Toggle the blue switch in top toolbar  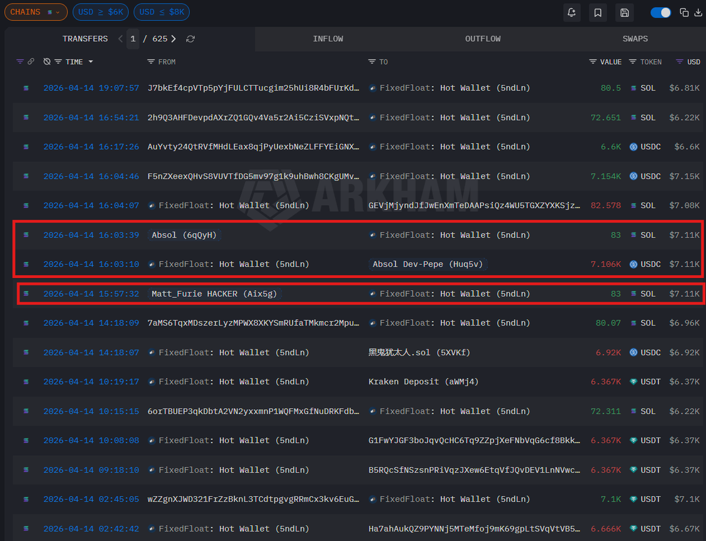pos(661,12)
